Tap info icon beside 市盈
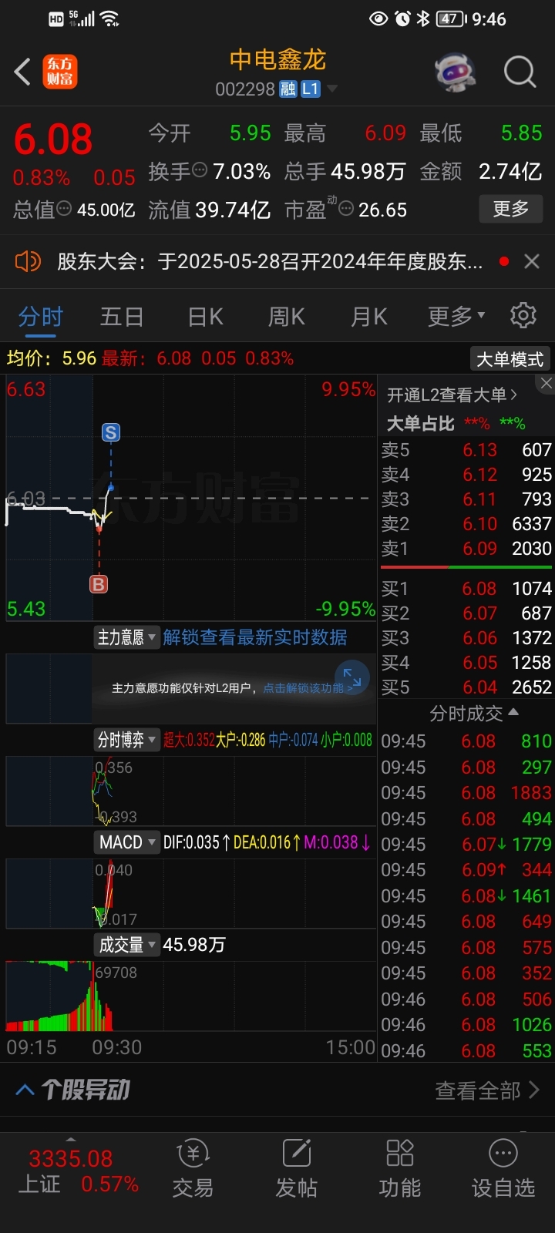Viewport: 555px width, 1233px height. 347,209
